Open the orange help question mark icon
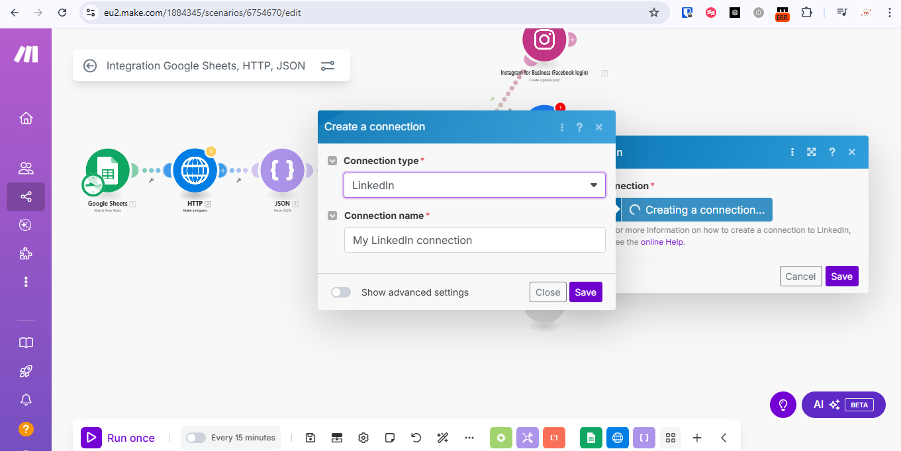This screenshot has width=901, height=451. click(26, 429)
